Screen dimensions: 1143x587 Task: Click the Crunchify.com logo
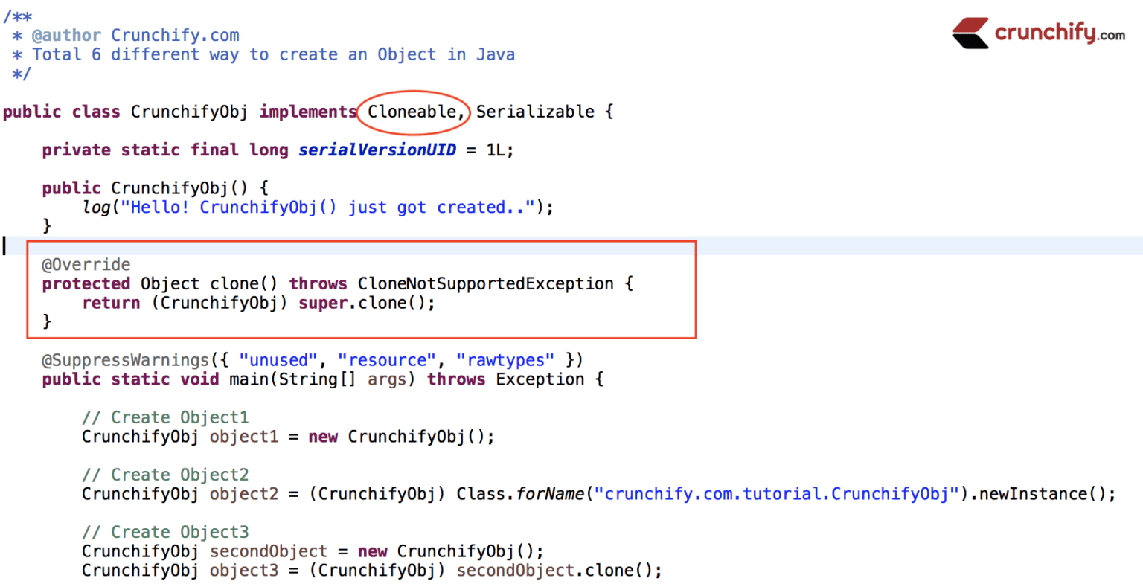(1038, 33)
